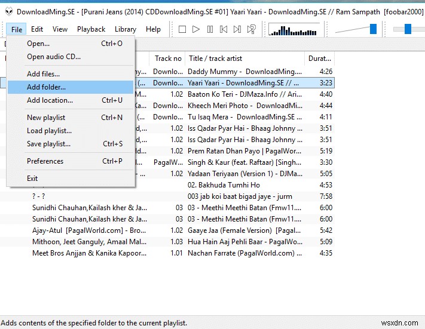Image resolution: width=425 pixels, height=329 pixels.
Task: Click track number 1.01
Action: point(177,253)
